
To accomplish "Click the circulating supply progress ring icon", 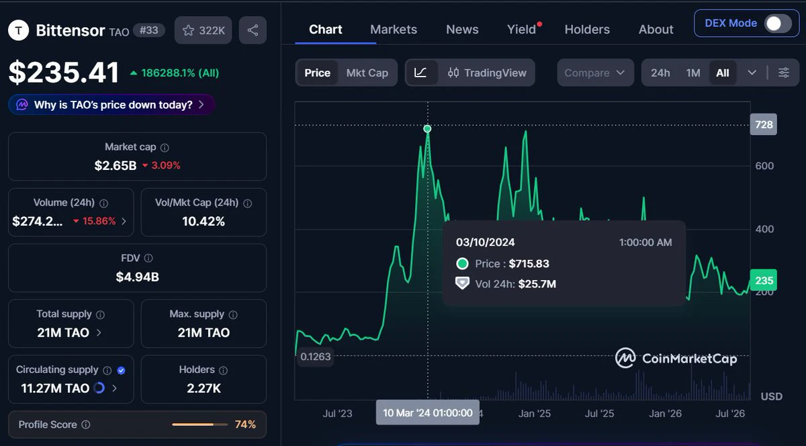I will (x=99, y=388).
